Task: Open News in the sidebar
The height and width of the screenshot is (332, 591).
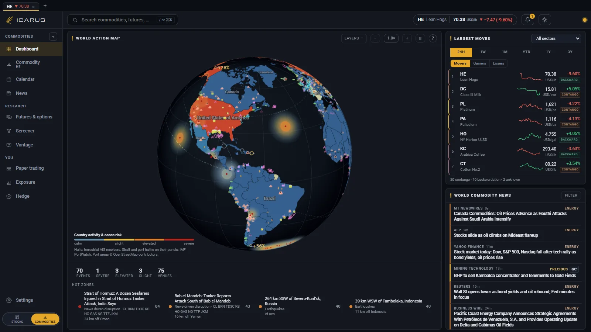Action: (x=31, y=93)
